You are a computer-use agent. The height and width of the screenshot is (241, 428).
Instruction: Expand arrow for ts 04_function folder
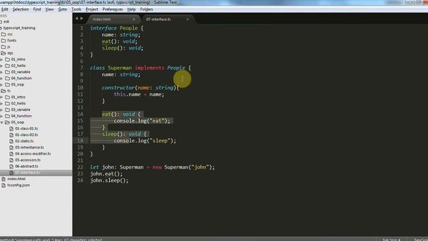2,116
